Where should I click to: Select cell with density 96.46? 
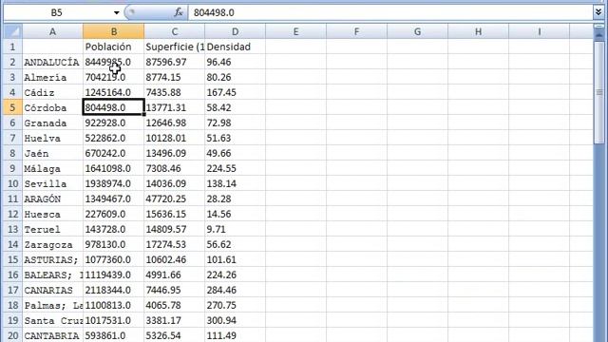235,62
